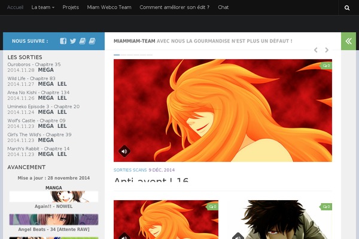Open LEL link for March's Rabbit 14
The image size is (359, 239).
(62, 154)
